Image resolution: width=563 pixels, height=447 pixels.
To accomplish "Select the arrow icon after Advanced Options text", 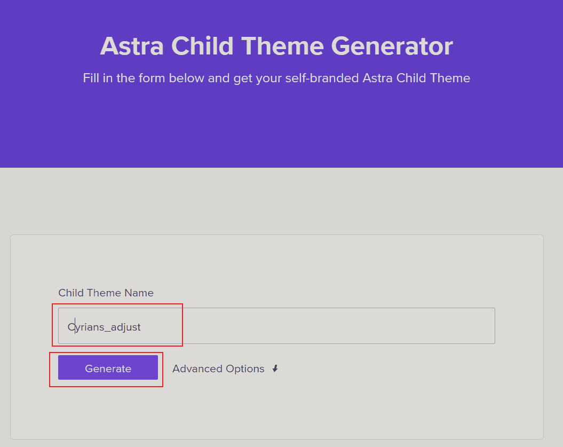I will pos(275,368).
